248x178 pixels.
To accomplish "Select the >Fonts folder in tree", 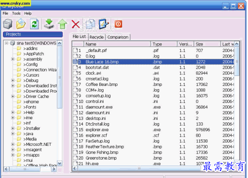I will pyautogui.click(x=30, y=107).
